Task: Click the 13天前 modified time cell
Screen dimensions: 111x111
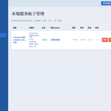Action: [82, 40]
